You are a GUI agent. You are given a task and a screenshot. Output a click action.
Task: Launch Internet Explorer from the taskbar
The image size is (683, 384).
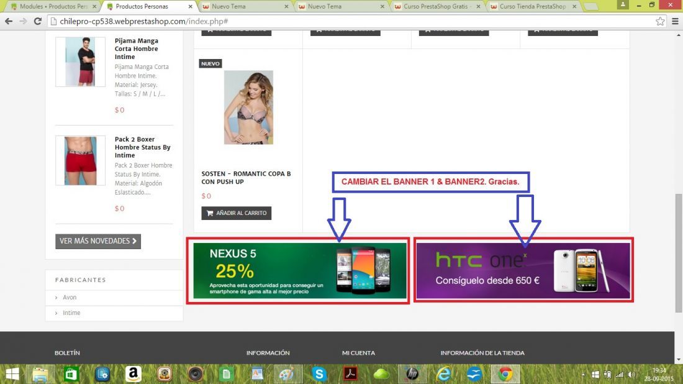tap(443, 374)
